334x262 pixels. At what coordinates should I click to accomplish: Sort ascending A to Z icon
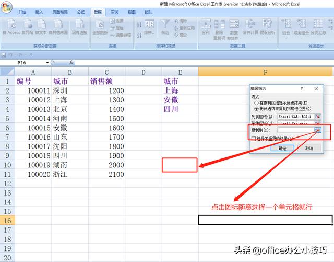click(139, 25)
